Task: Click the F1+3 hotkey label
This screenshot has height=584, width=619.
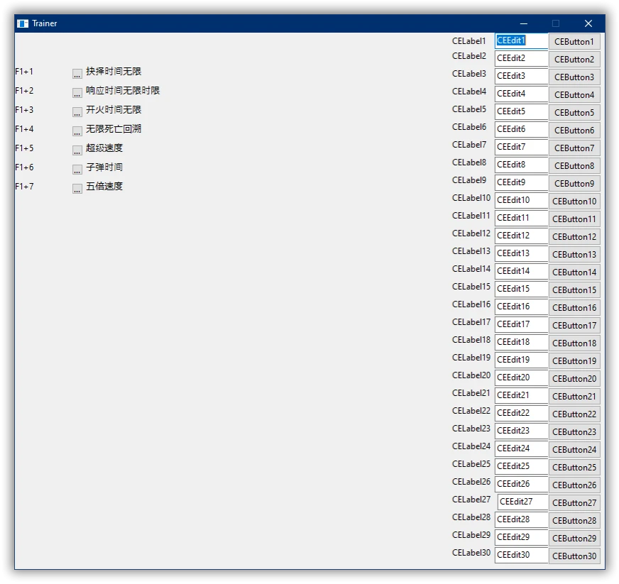Action: pyautogui.click(x=24, y=110)
